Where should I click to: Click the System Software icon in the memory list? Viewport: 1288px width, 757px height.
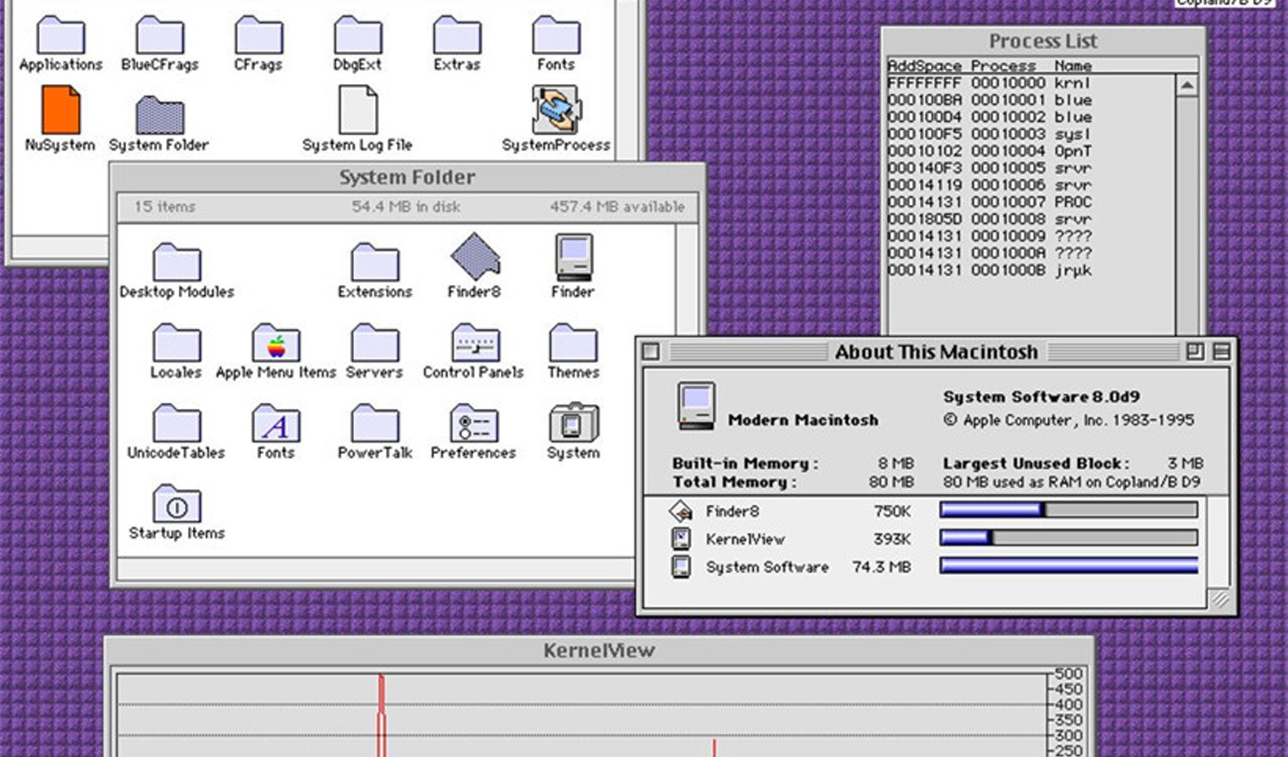681,567
